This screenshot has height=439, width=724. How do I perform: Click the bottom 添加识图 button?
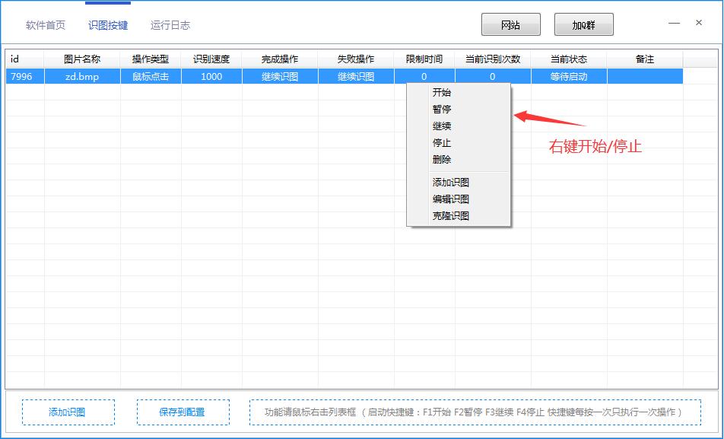68,412
